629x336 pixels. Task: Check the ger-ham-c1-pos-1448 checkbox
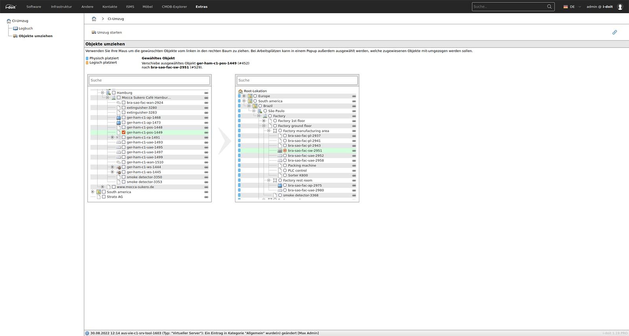pyautogui.click(x=123, y=128)
